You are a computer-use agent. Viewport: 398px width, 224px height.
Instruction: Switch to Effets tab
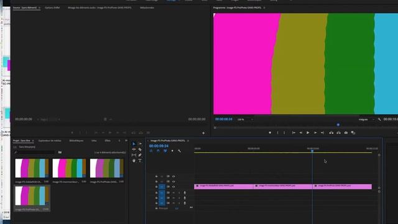pyautogui.click(x=108, y=141)
